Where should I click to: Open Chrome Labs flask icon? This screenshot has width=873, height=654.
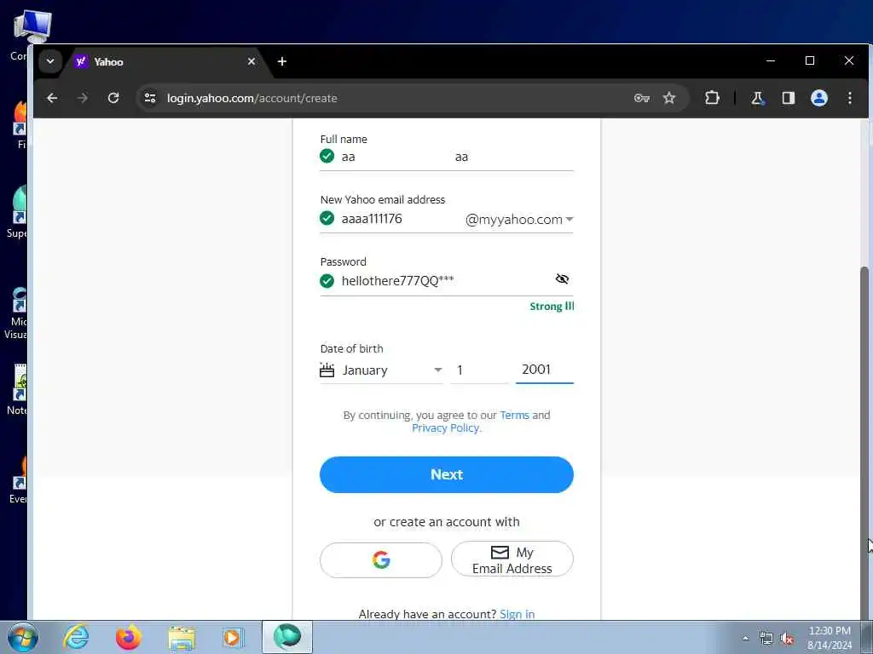757,98
